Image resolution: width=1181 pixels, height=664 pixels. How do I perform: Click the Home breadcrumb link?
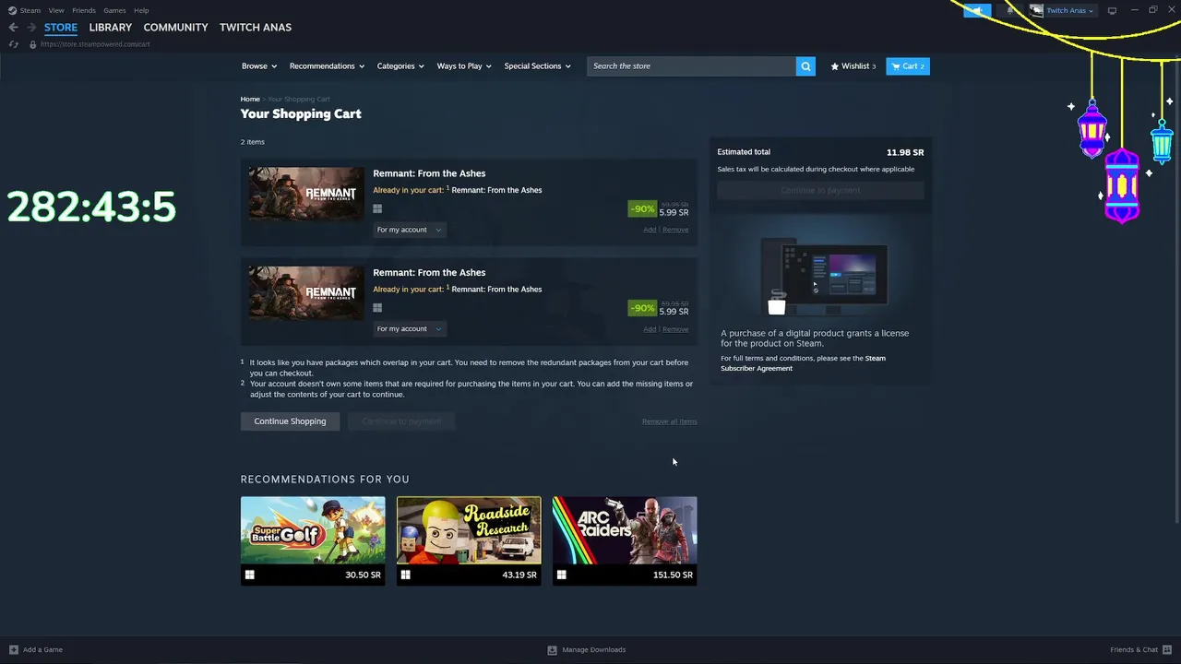pos(250,99)
